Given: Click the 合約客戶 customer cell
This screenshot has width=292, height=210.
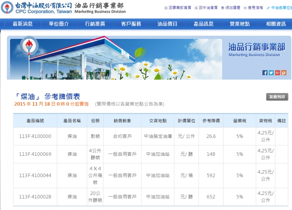Looking at the screenshot, I should pyautogui.click(x=122, y=136).
